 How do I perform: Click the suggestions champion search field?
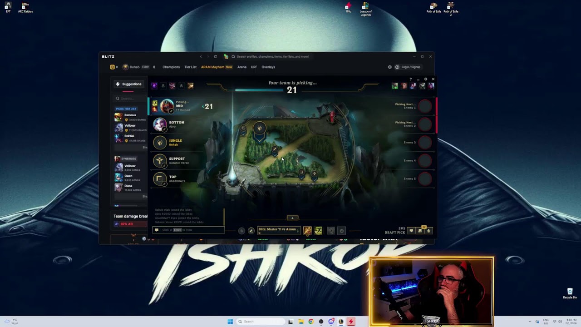(131, 99)
